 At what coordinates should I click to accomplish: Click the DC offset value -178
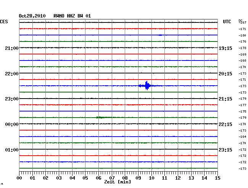coord(242,48)
